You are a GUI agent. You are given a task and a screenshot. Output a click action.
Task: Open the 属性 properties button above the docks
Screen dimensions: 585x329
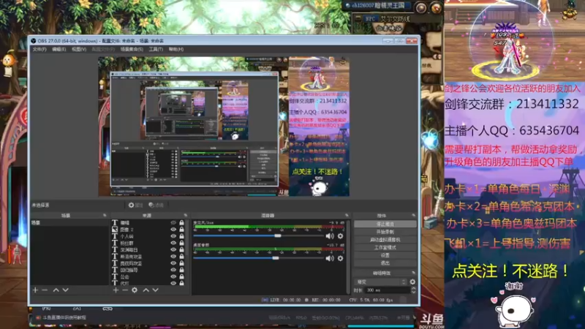click(136, 205)
